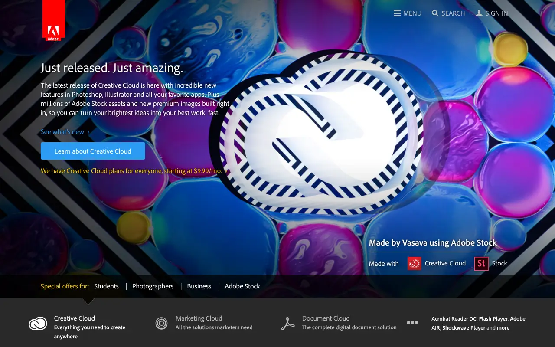Click the Document Cloud Acrobat icon
The width and height of the screenshot is (555, 347).
point(288,324)
